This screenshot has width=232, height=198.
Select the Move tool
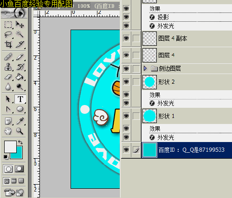pos(20,25)
